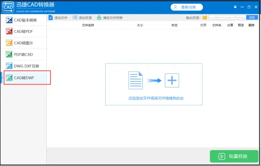The height and width of the screenshot is (166, 261).
Task: Open CAD版本转换 sidebar item
Action: tap(23, 20)
